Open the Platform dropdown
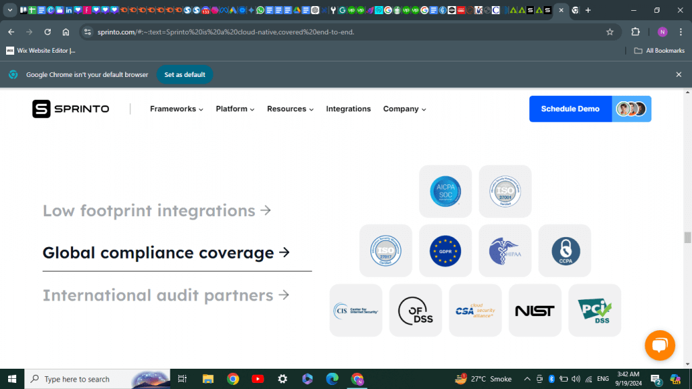This screenshot has width=692, height=389. click(234, 109)
